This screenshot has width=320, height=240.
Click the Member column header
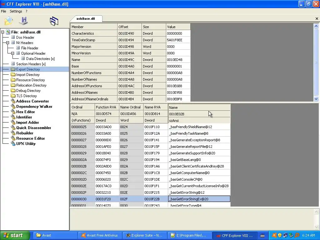[x=94, y=27]
